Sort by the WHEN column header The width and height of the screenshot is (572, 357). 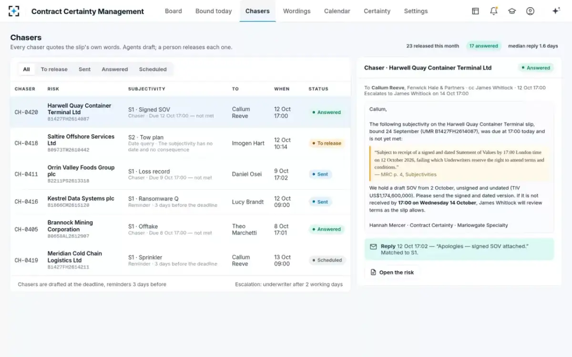(x=282, y=89)
